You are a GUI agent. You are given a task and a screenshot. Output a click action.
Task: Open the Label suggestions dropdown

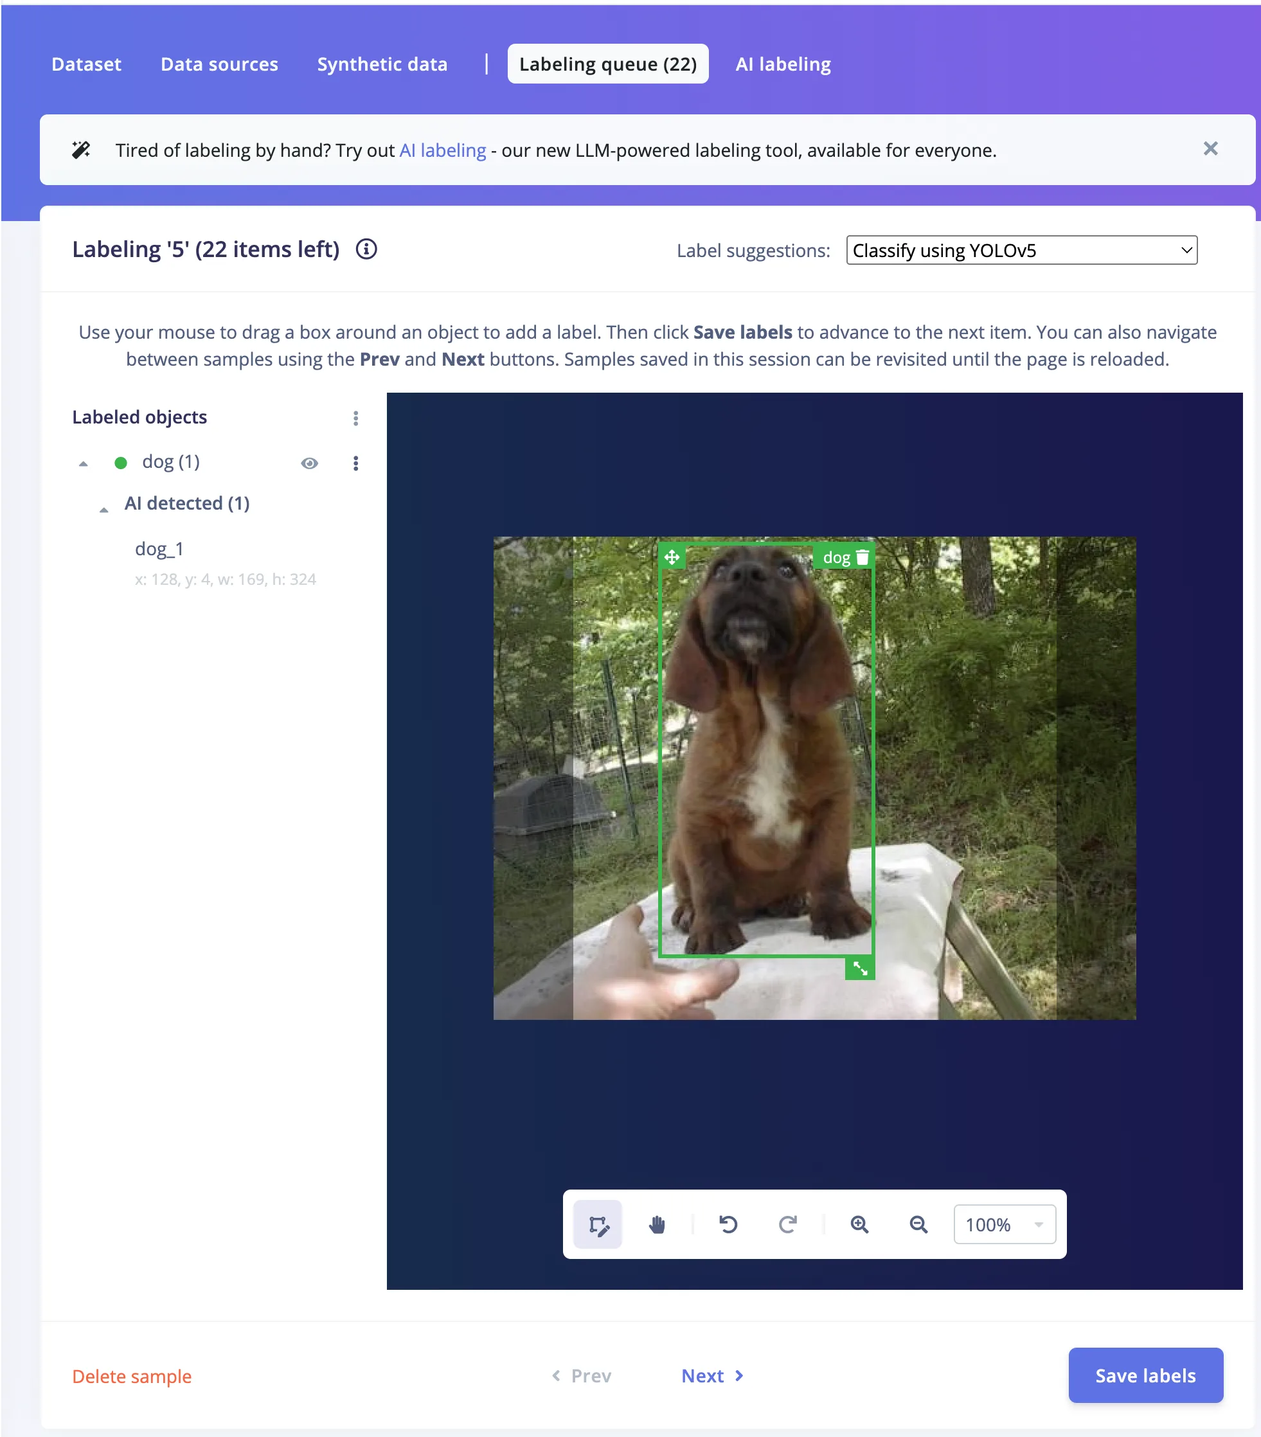[x=1021, y=250]
